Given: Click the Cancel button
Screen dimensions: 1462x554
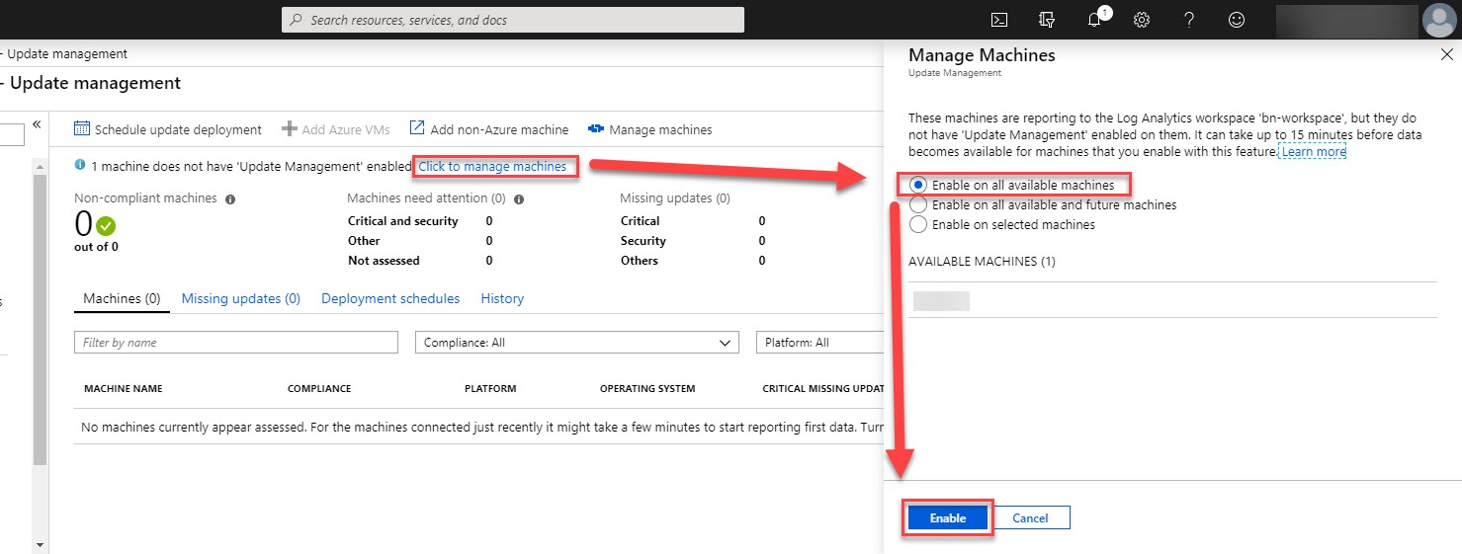Looking at the screenshot, I should pos(1030,517).
